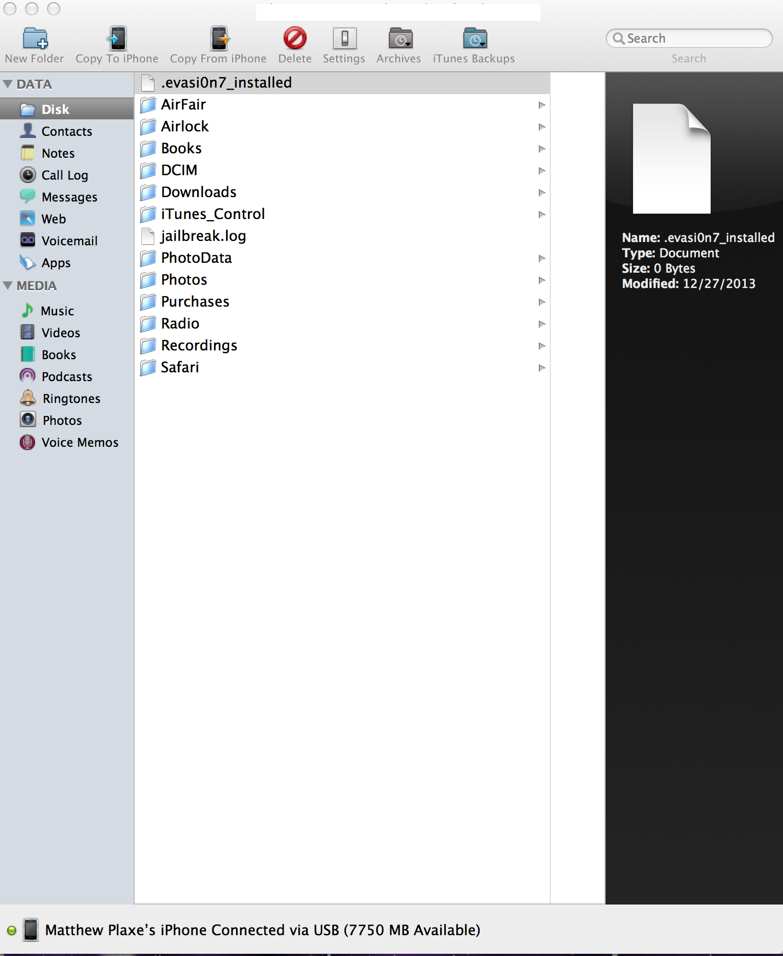Select the Airlock folder

point(342,126)
